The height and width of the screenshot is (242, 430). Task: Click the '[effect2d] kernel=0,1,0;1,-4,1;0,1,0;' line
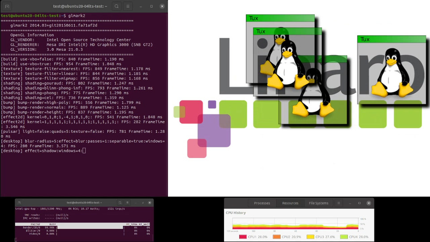click(x=82, y=117)
